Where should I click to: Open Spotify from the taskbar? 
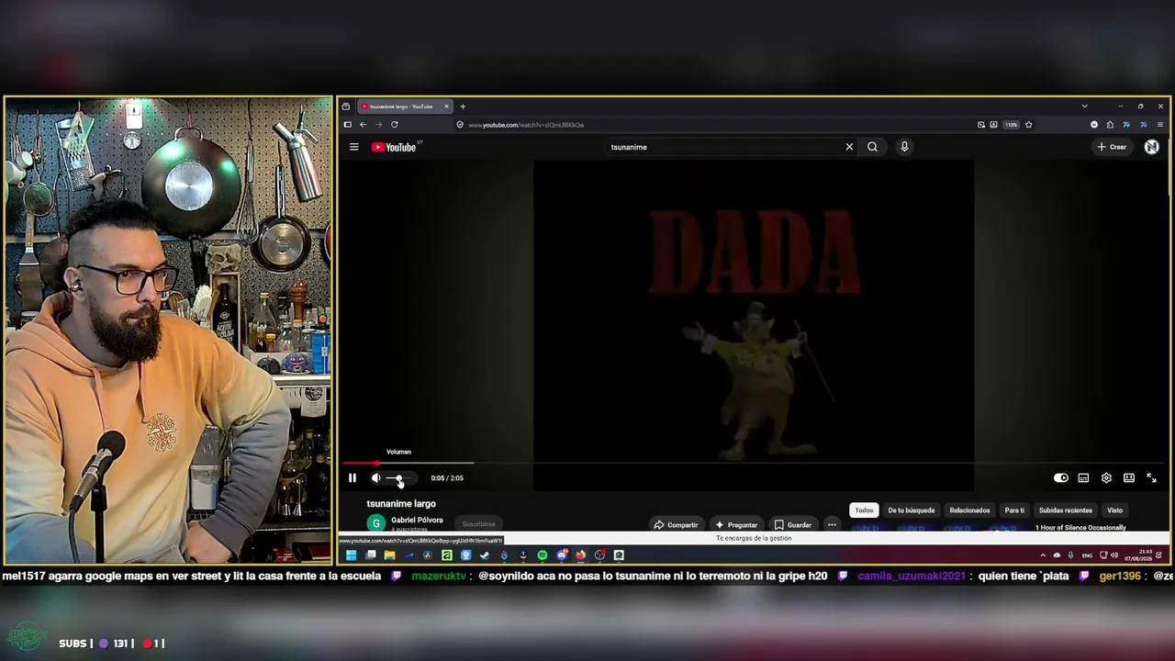(543, 555)
